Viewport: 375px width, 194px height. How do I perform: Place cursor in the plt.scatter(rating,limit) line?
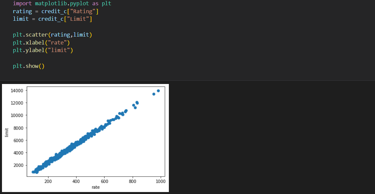click(52, 35)
